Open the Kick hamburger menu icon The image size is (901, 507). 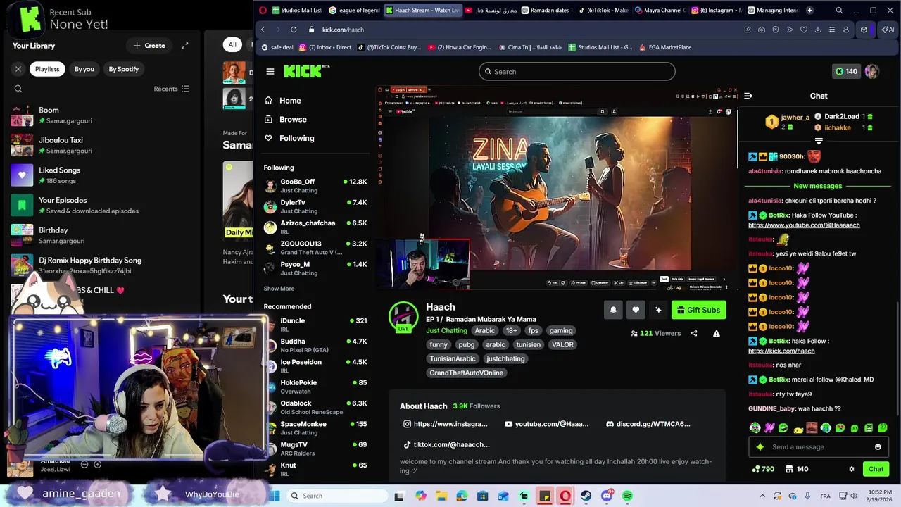coord(270,71)
